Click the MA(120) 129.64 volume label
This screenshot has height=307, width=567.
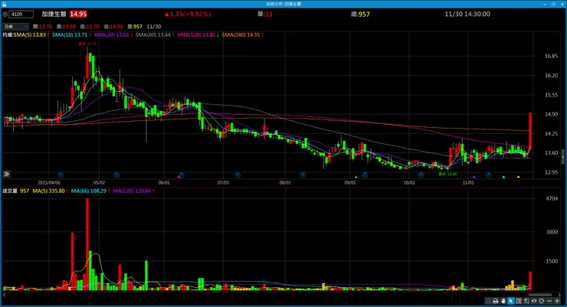click(132, 191)
